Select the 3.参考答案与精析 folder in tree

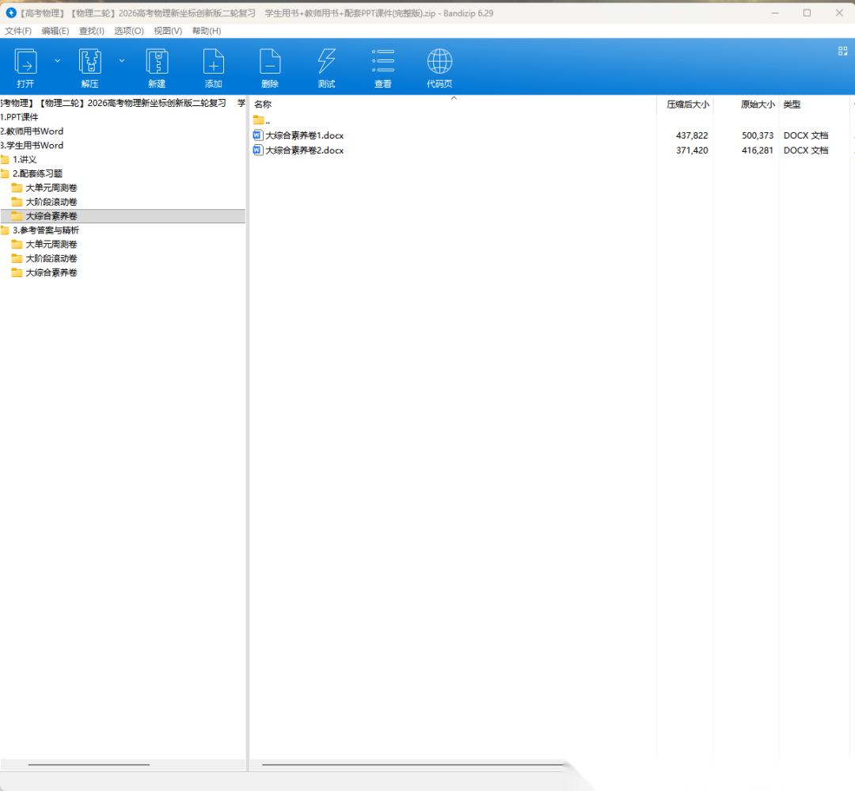[x=45, y=230]
